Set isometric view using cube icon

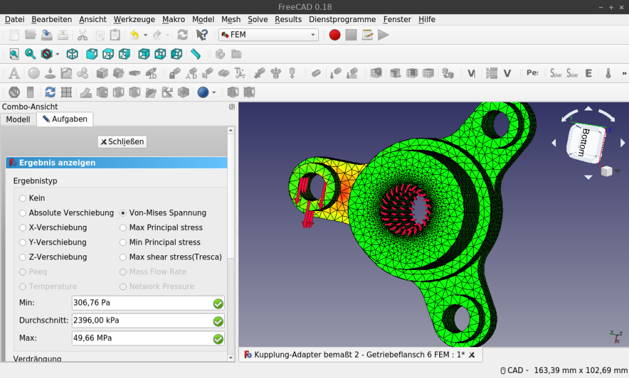[x=72, y=54]
